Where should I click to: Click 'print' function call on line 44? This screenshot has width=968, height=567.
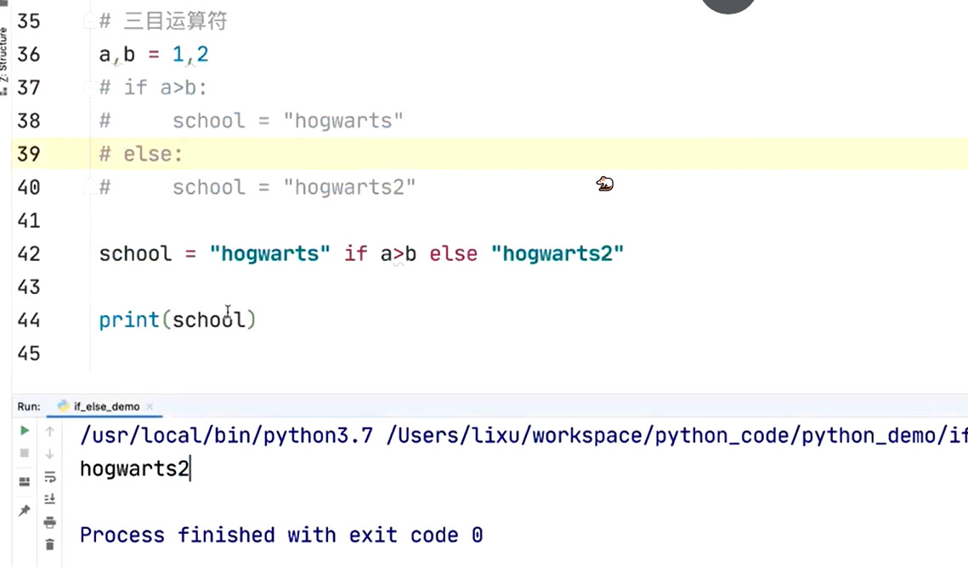129,320
